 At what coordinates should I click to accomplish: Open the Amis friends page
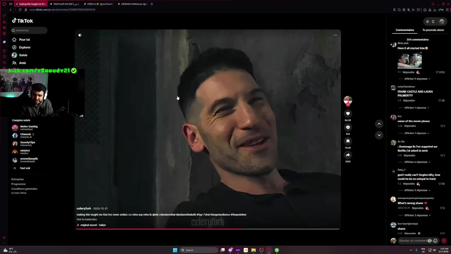pyautogui.click(x=19, y=63)
